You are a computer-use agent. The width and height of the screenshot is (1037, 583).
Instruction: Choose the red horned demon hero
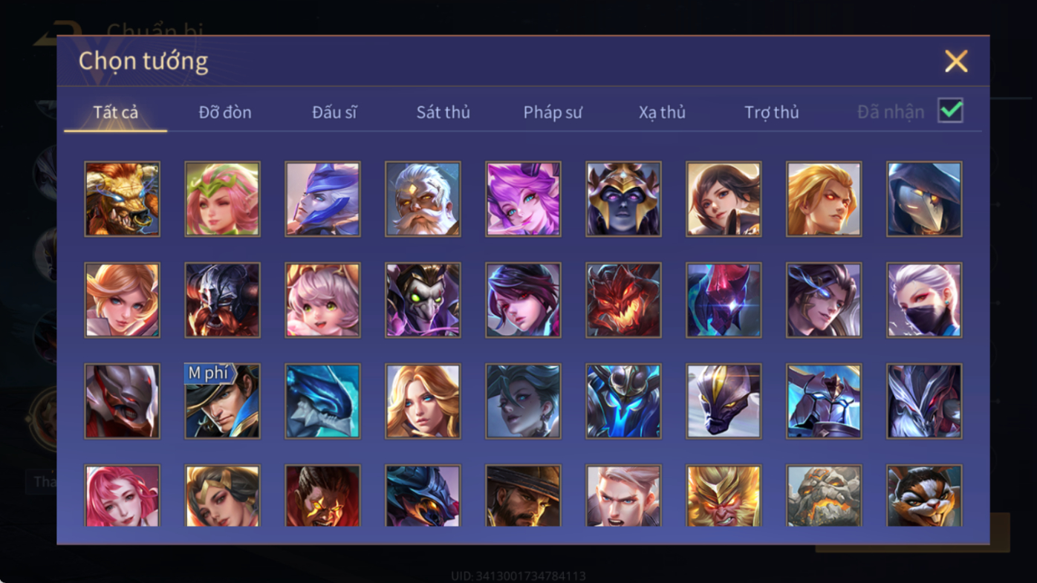point(623,300)
